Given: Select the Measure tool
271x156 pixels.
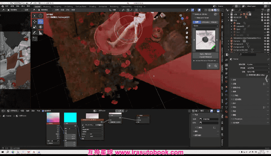Looking at the screenshot, I should [x=40, y=33].
